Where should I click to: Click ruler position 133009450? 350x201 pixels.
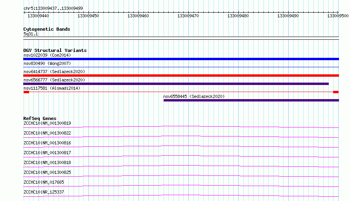pos(88,16)
